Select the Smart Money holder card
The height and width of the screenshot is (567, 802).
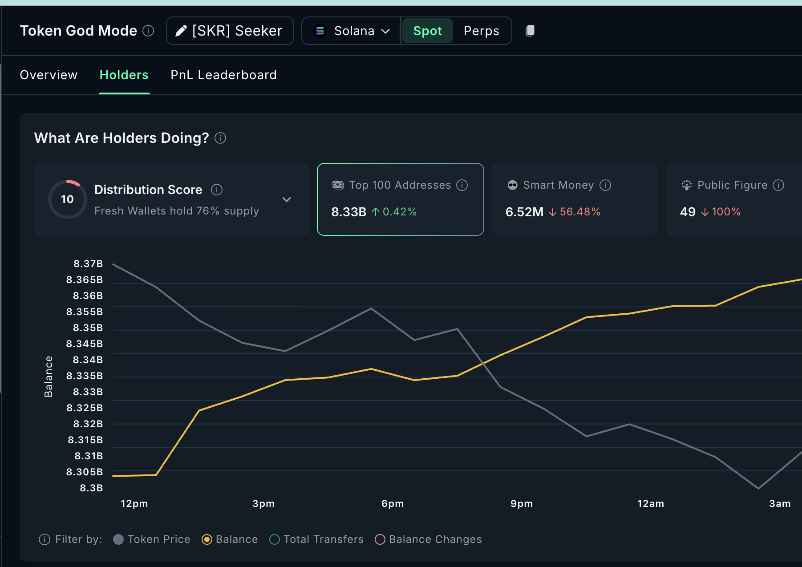pyautogui.click(x=574, y=199)
